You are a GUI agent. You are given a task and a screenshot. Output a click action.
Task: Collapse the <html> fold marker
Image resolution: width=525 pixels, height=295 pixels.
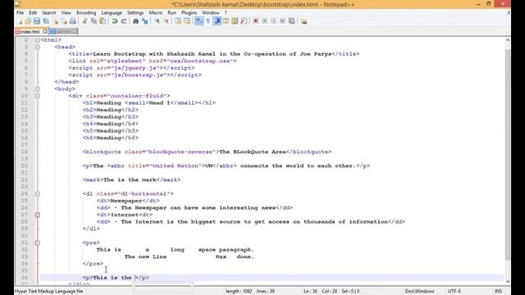point(38,40)
